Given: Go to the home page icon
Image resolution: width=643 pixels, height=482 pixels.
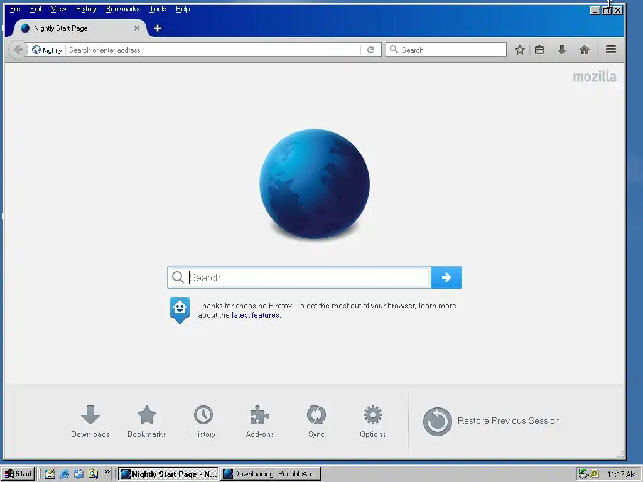Looking at the screenshot, I should click(x=585, y=50).
